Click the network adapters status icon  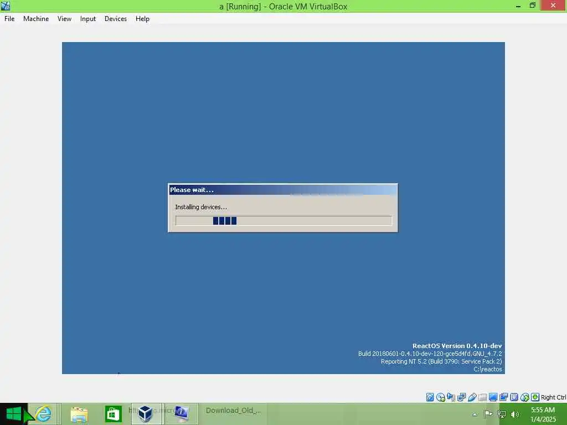461,397
